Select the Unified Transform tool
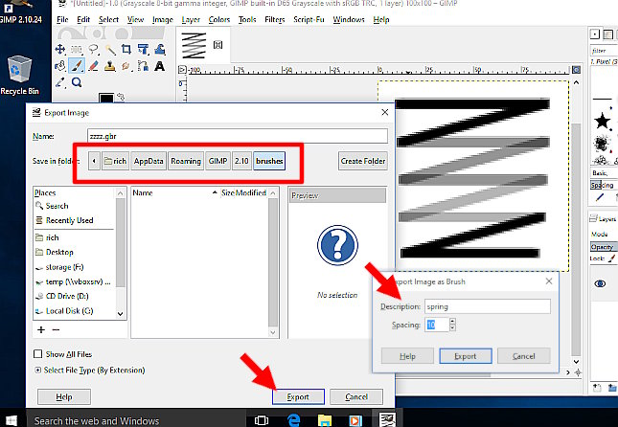This screenshot has width=618, height=427. 143,49
